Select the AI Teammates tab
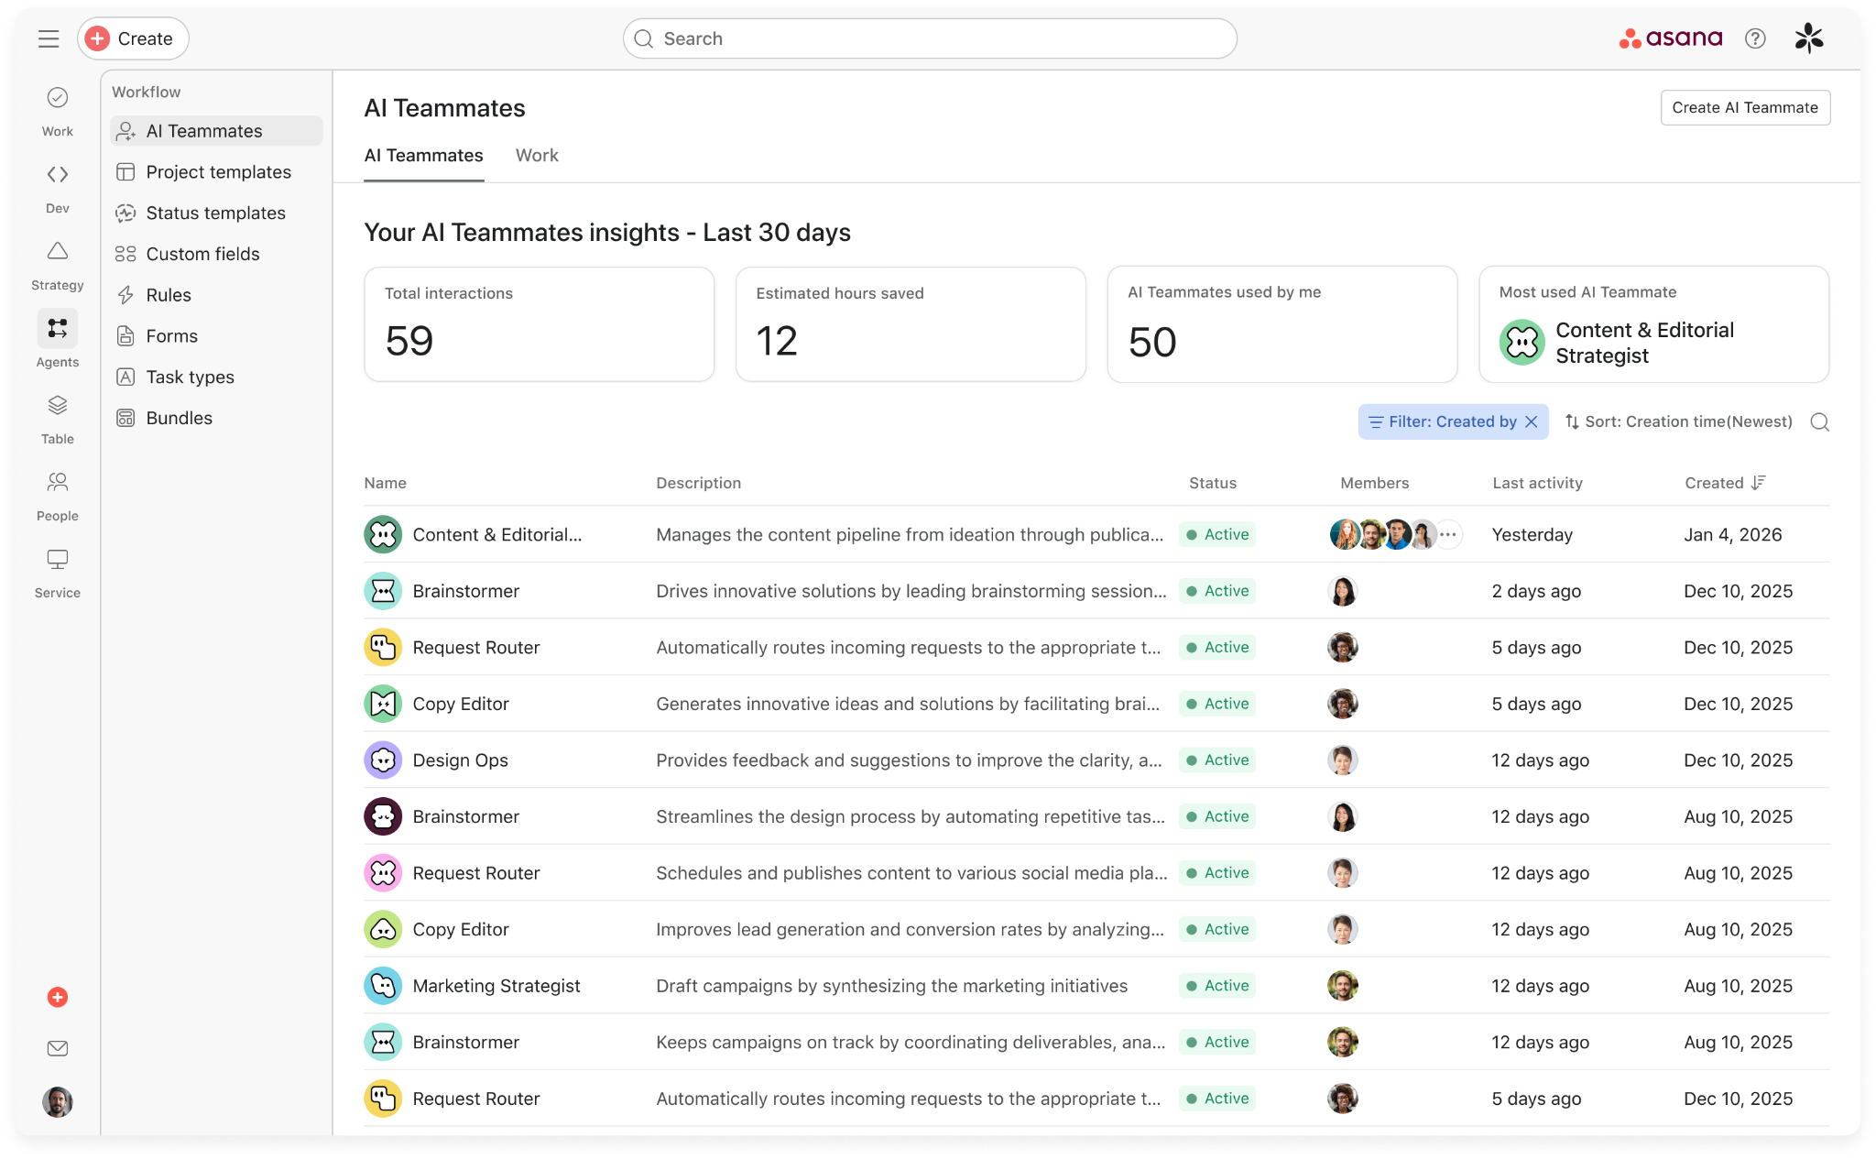 tap(423, 156)
